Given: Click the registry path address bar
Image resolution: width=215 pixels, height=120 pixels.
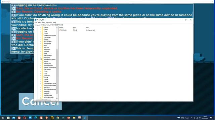Looking at the screenshot, I should [114, 25].
